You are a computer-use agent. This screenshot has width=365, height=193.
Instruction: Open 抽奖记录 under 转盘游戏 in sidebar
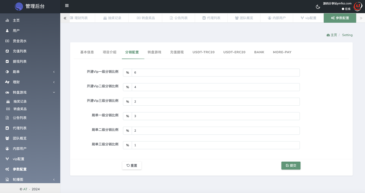pos(20,101)
